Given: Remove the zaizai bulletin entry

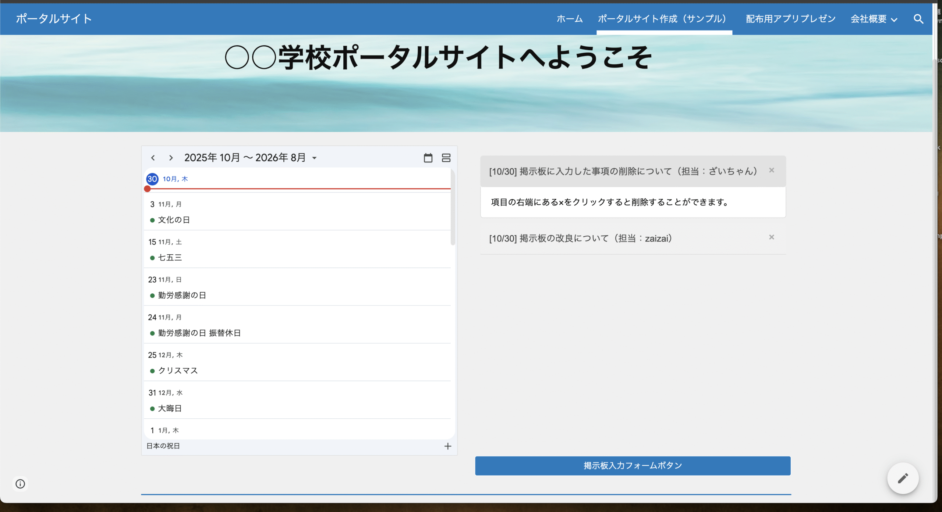Looking at the screenshot, I should point(771,237).
